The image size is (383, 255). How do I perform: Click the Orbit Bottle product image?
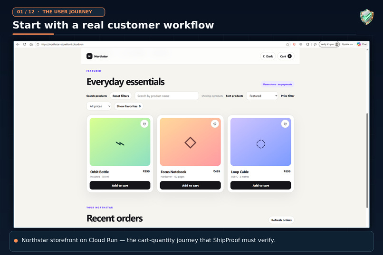[x=120, y=142]
